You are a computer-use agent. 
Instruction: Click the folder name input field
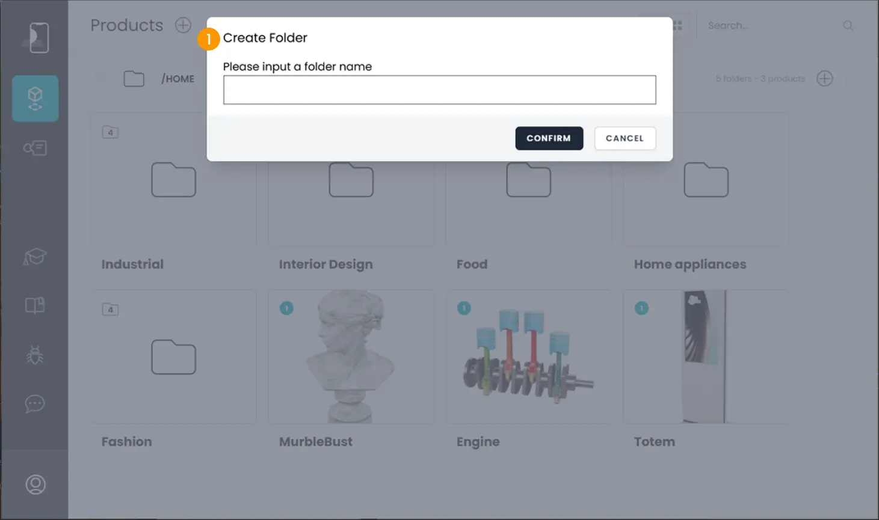(439, 89)
